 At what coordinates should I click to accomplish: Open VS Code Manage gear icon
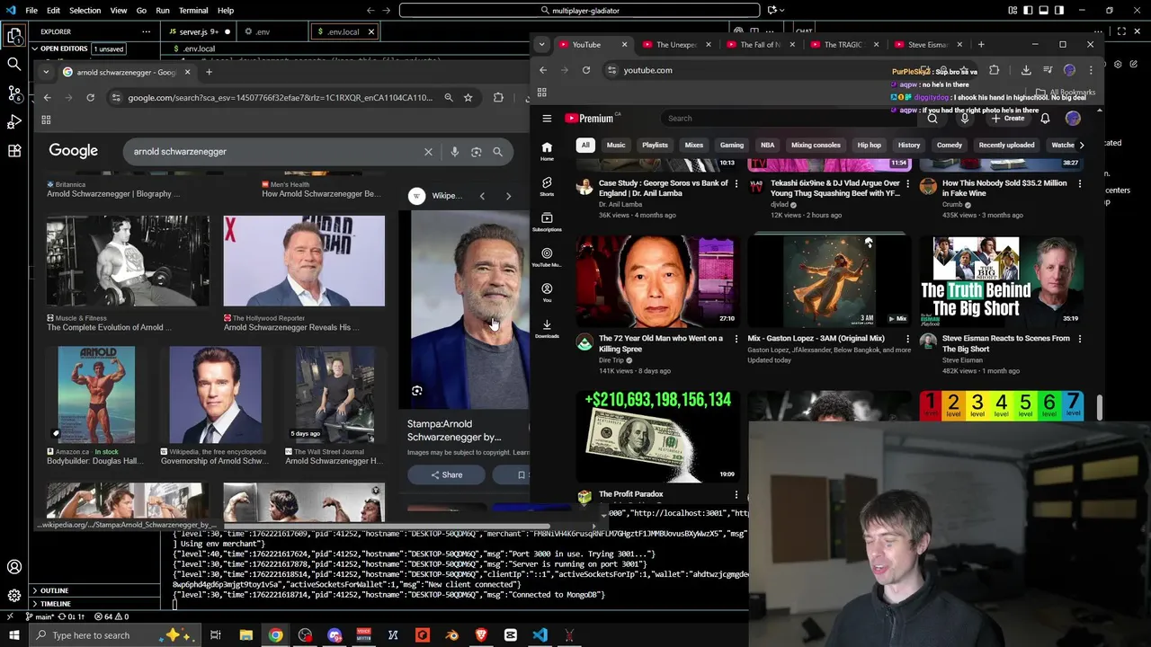pos(14,595)
